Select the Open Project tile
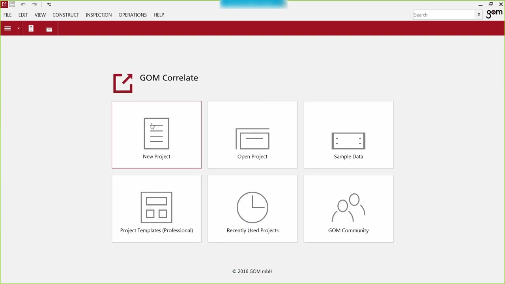Image resolution: width=505 pixels, height=284 pixels. pos(252,135)
